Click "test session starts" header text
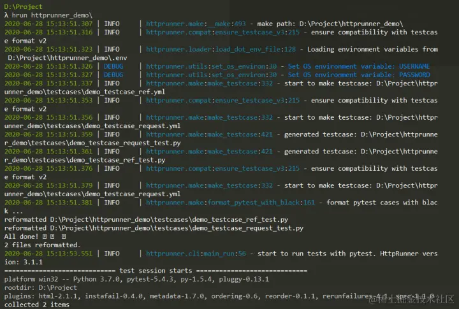 (x=156, y=270)
